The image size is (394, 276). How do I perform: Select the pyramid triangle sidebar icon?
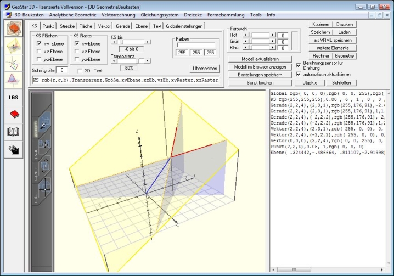pyautogui.click(x=13, y=80)
